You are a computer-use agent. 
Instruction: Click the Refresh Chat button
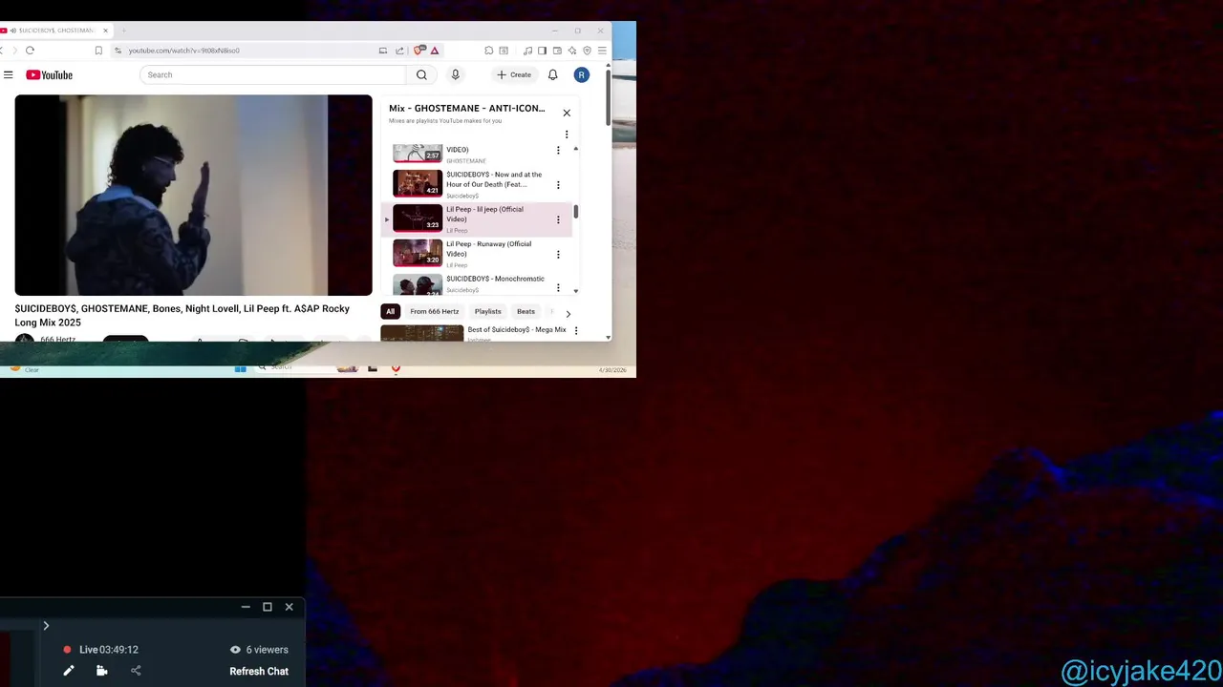click(x=259, y=671)
